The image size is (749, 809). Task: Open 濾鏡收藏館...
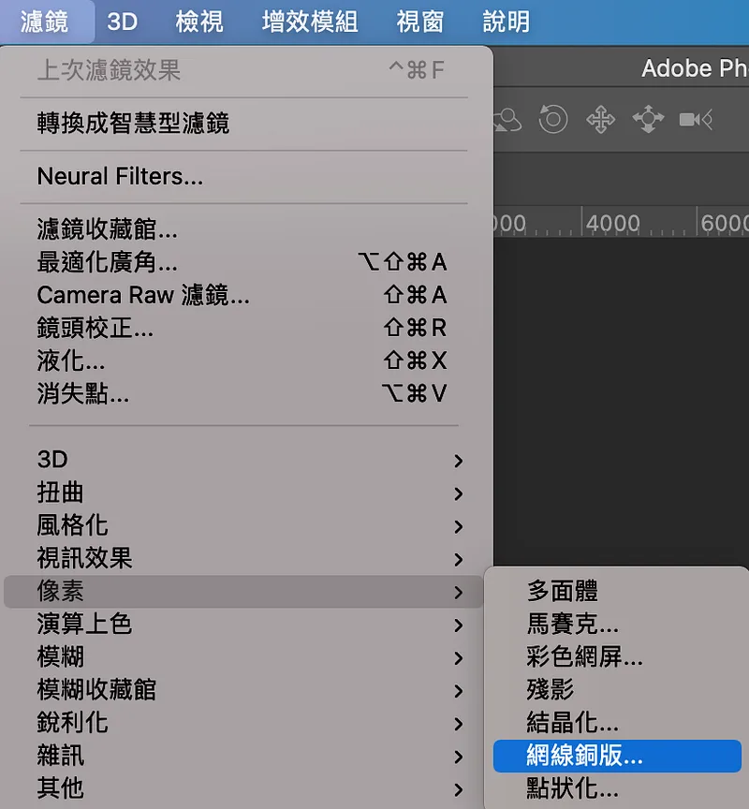[x=246, y=229]
